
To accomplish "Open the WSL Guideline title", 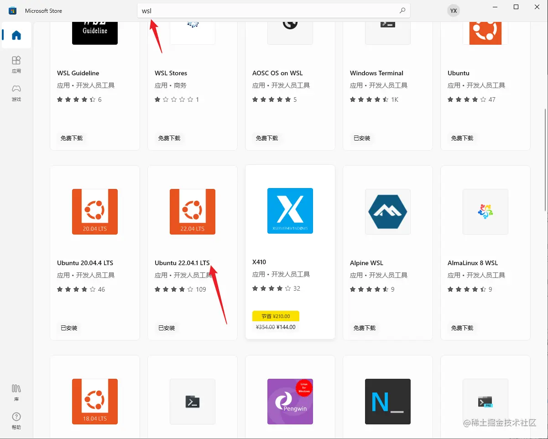I will pos(78,73).
